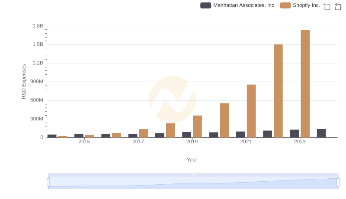Viewport: 346px width, 199px height.
Task: Click the 1.5B y-axis label
Action: point(38,44)
